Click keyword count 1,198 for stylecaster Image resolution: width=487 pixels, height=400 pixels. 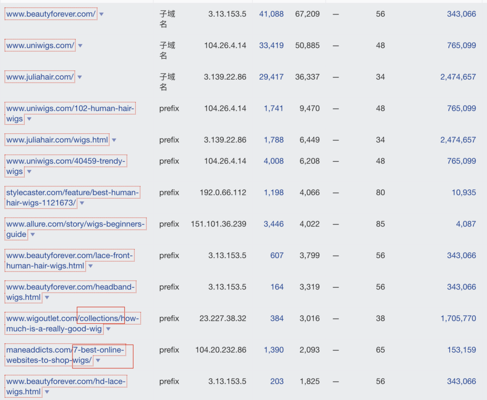tap(274, 192)
